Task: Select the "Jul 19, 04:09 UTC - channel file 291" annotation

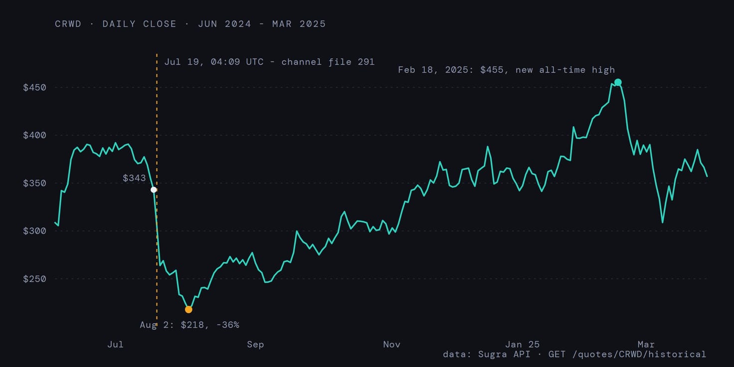Action: (x=269, y=62)
